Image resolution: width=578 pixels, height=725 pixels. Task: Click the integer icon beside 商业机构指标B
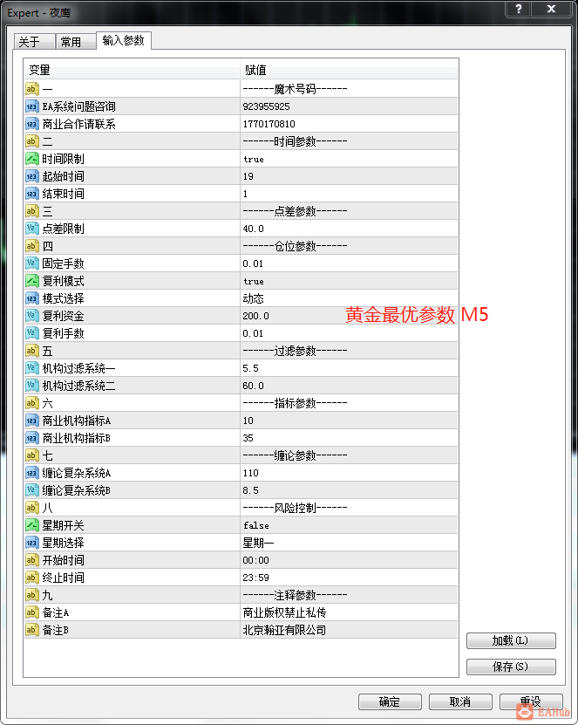point(31,438)
